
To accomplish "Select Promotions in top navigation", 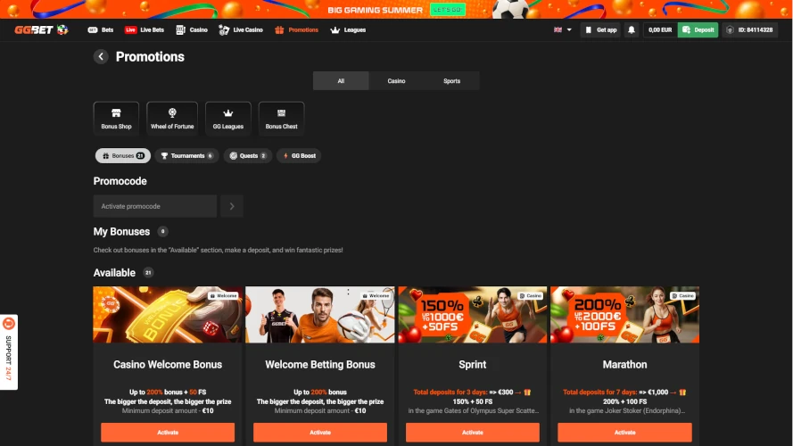I will (x=296, y=29).
